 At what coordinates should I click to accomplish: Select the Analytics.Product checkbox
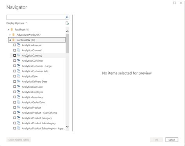(x=14, y=108)
